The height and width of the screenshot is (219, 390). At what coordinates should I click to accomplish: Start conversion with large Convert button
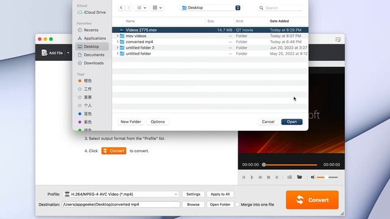(312, 200)
